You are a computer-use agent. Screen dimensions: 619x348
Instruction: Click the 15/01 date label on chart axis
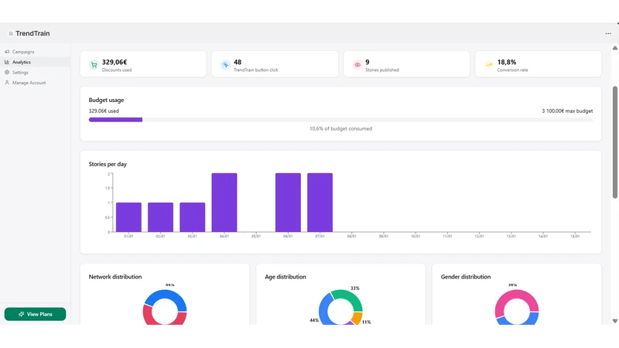pyautogui.click(x=575, y=237)
